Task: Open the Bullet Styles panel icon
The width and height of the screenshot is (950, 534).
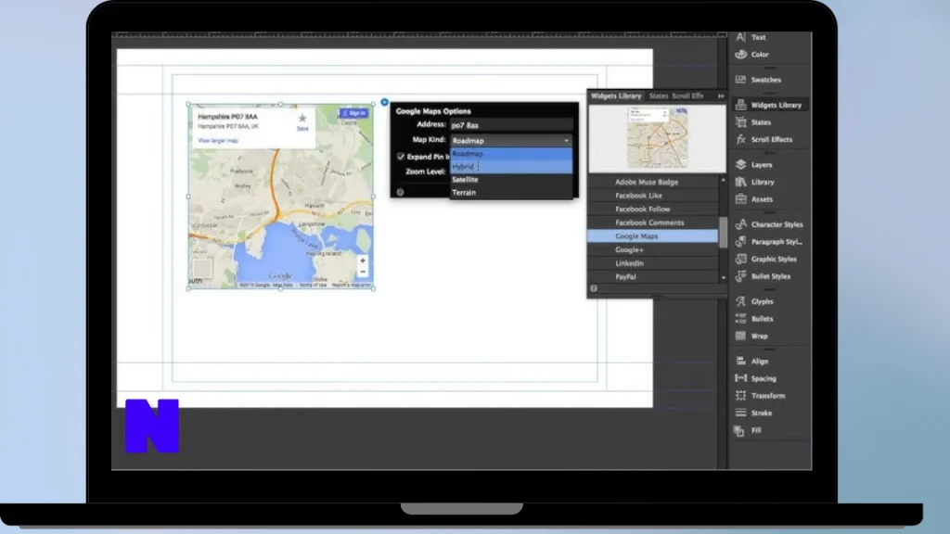Action: (740, 276)
